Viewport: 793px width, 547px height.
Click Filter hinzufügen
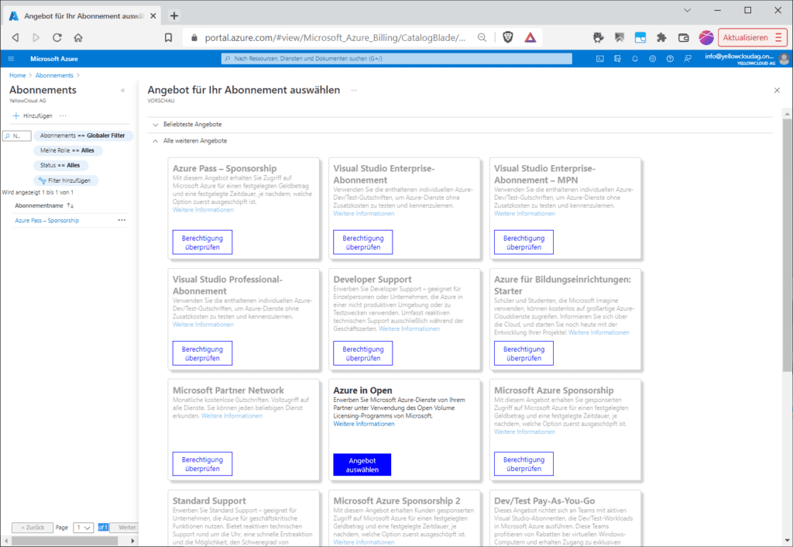point(65,181)
